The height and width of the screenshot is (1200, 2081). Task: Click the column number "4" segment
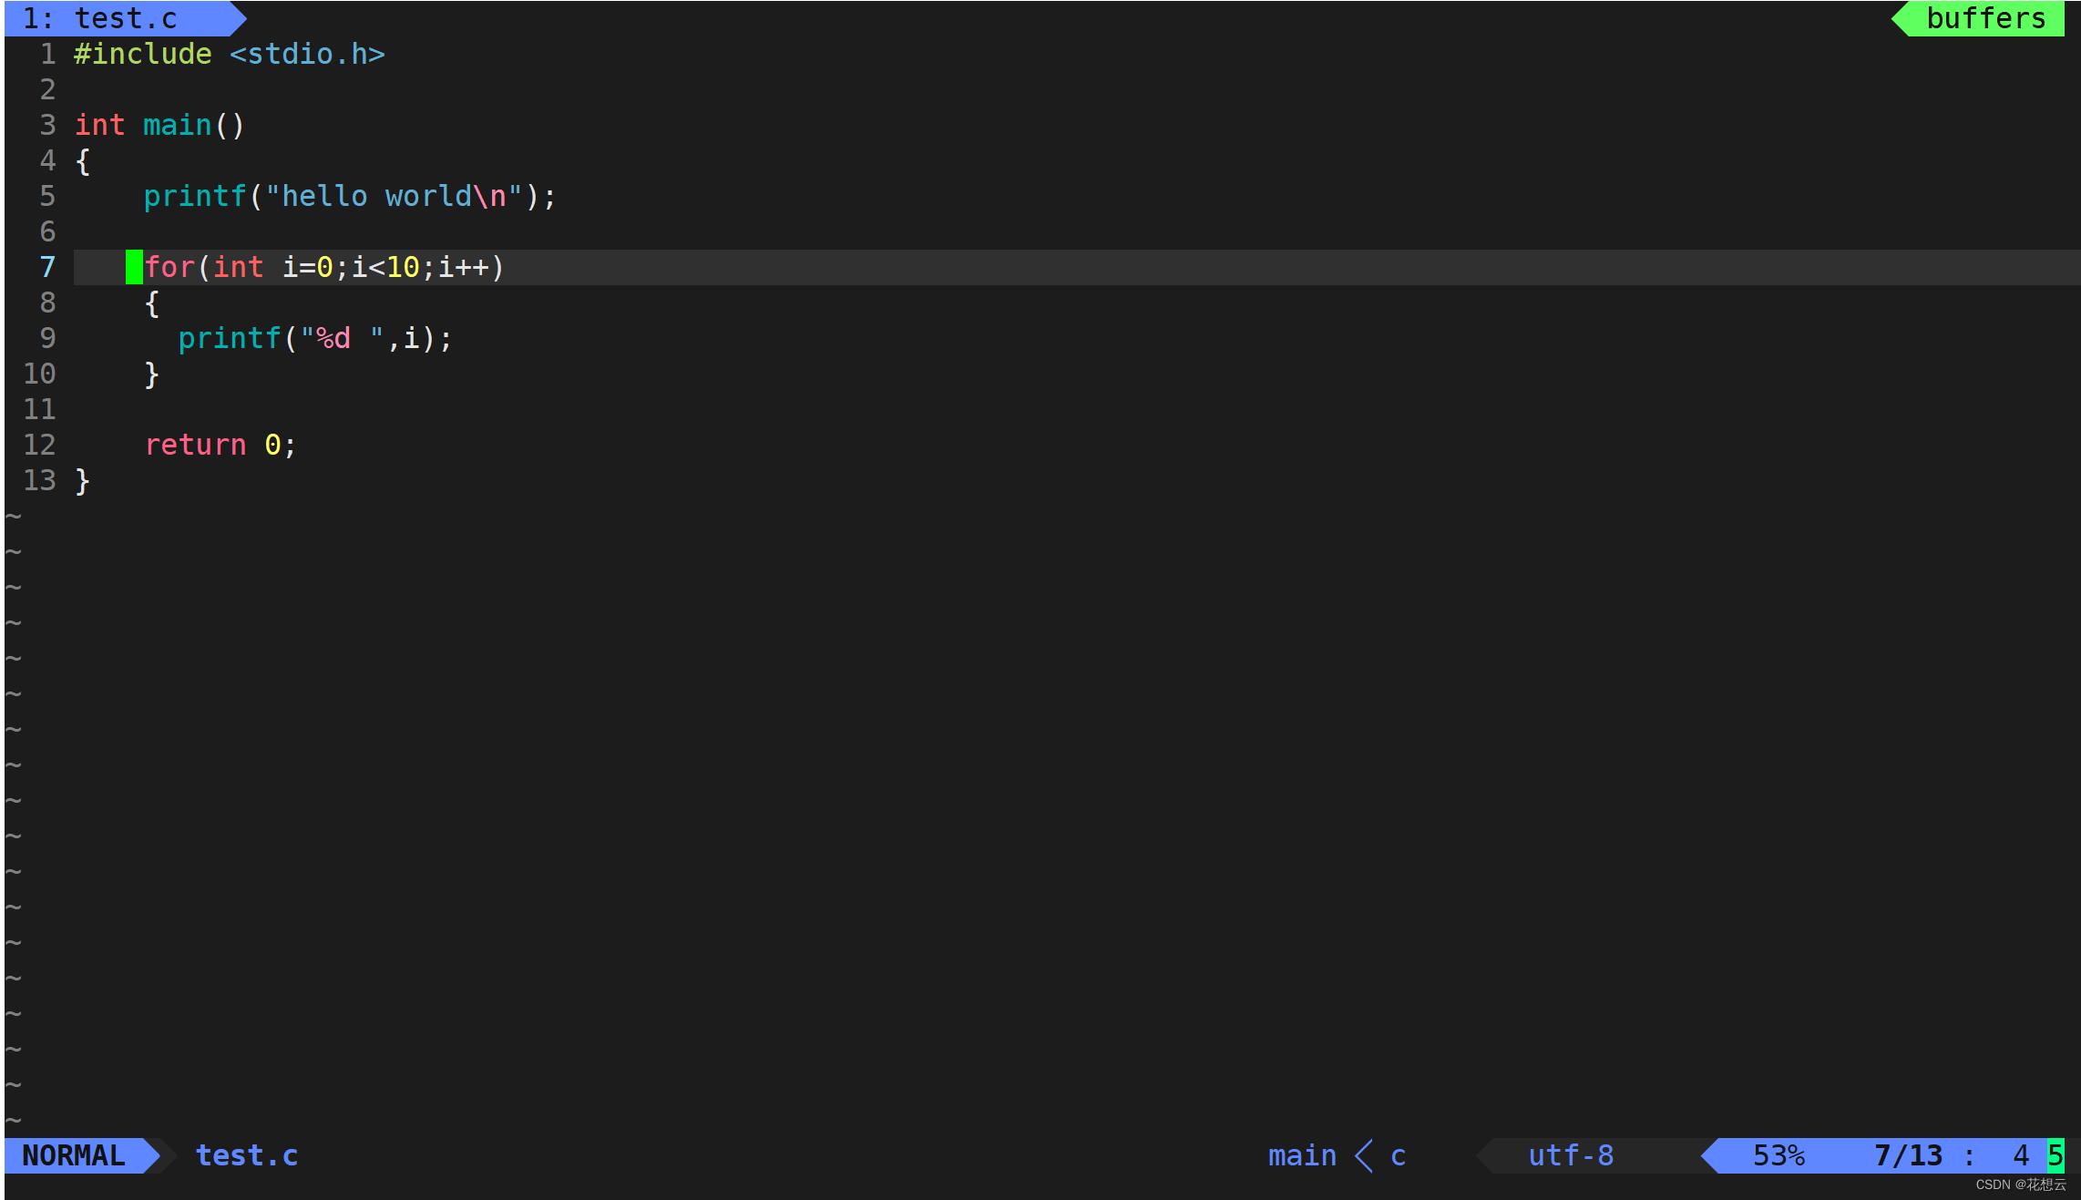(2022, 1154)
